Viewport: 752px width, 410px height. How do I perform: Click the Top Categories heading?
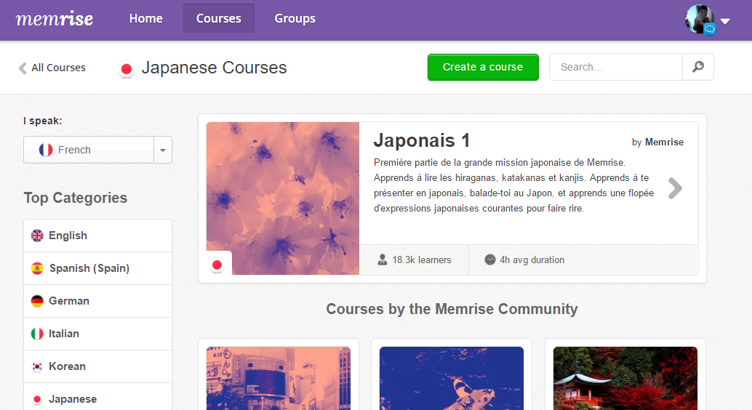(76, 198)
